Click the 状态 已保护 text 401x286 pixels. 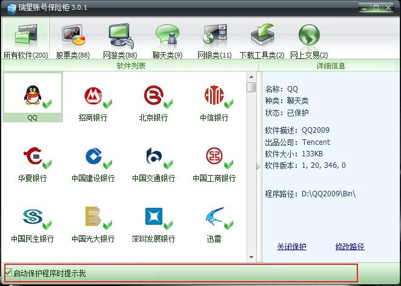coord(287,113)
